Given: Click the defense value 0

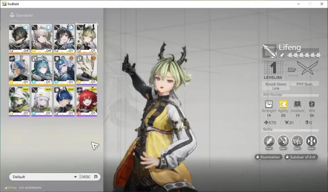Looking at the screenshot, I should coord(309,123).
